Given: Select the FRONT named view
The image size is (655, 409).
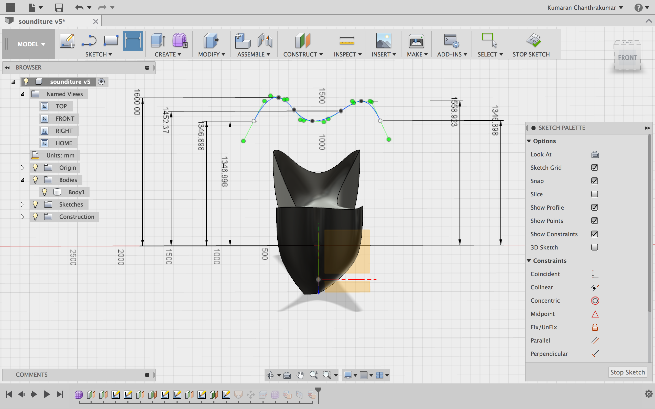Looking at the screenshot, I should click(65, 118).
